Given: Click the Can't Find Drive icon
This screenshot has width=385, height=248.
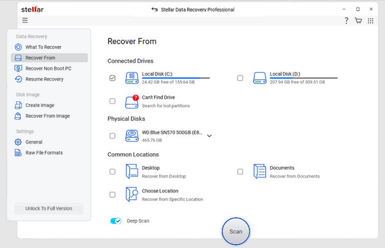Looking at the screenshot, I should tap(132, 101).
